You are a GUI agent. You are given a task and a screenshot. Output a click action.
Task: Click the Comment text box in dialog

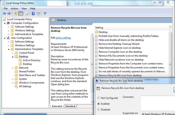click(x=158, y=103)
